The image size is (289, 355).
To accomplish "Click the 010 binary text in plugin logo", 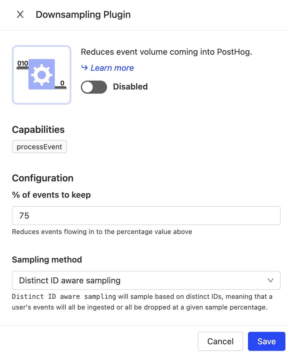I will point(23,63).
